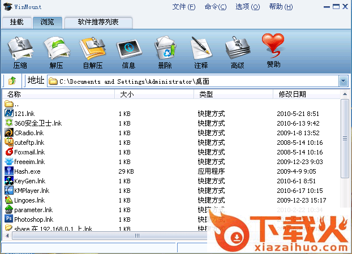352x254 pixels.
Task: Click the date 2010-6-17 10:15
Action: click(x=300, y=191)
